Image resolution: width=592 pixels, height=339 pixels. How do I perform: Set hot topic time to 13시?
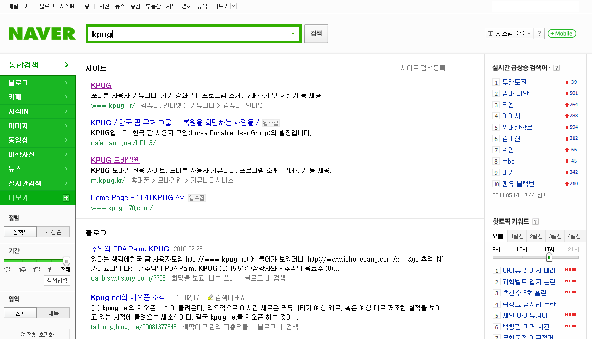point(522,249)
